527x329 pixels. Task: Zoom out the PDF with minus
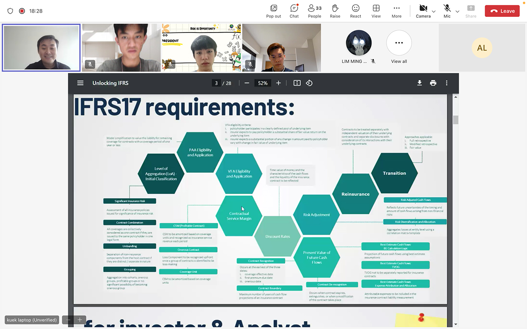247,83
